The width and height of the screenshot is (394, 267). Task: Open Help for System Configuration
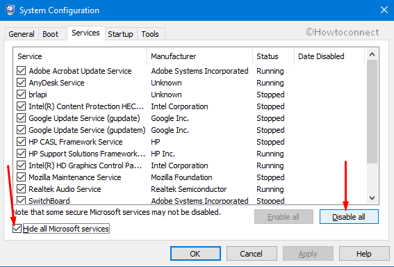364,253
